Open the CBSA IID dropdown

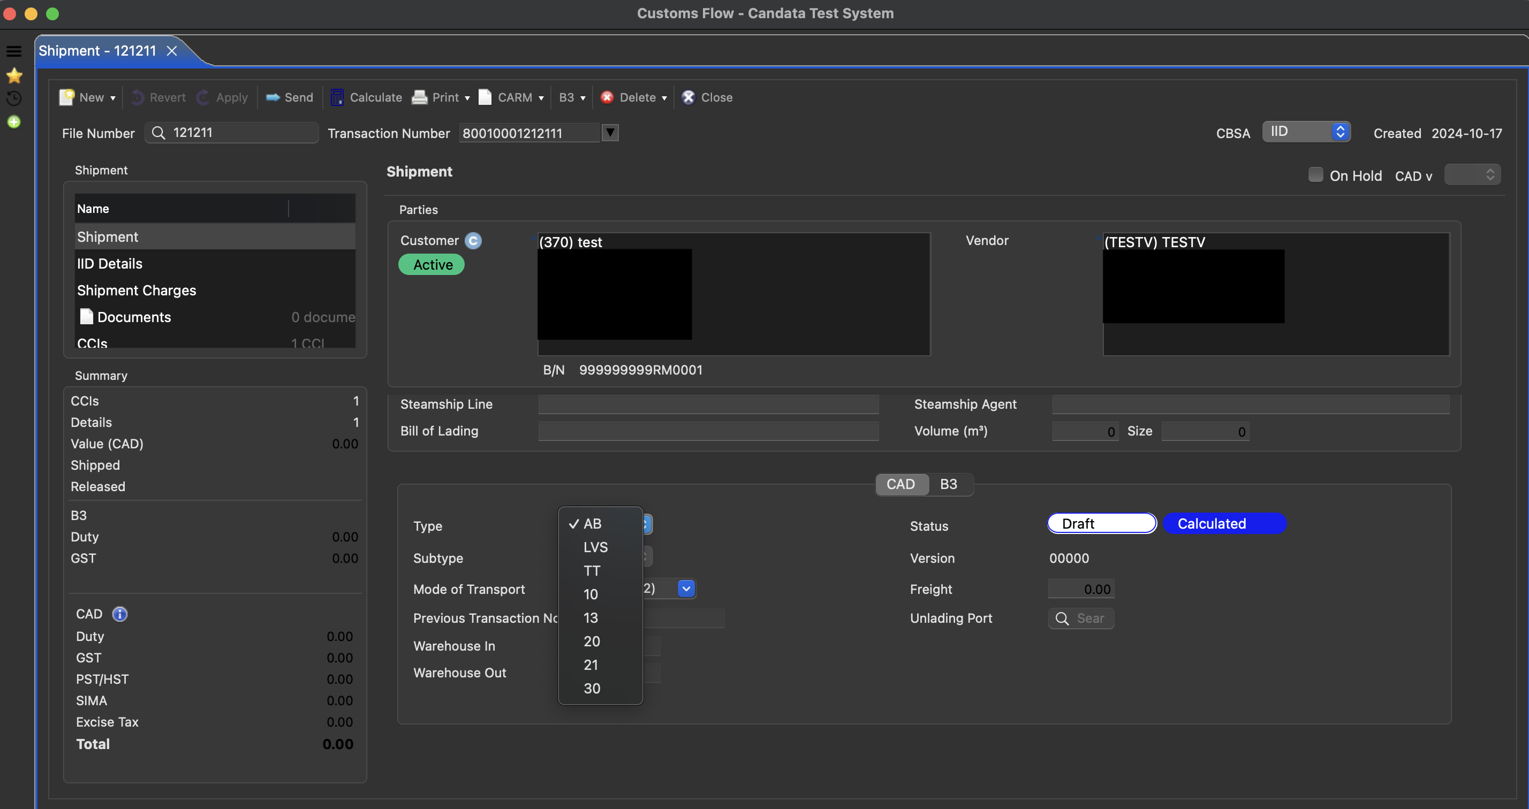pyautogui.click(x=1306, y=132)
